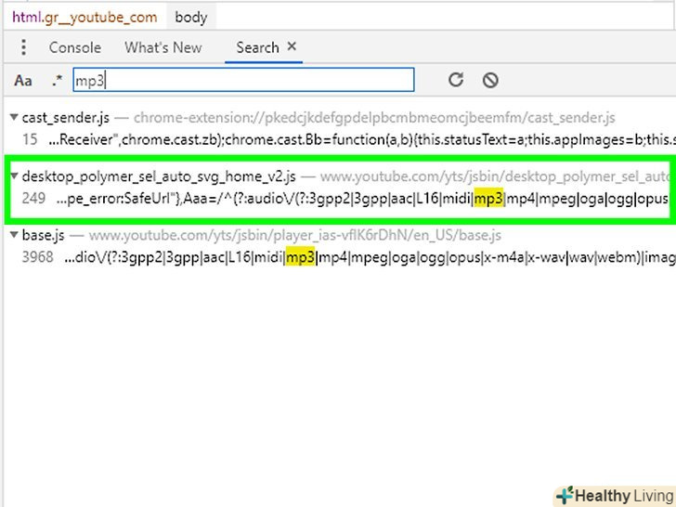Refresh the search results
Screen dimensions: 676x507
(x=456, y=80)
